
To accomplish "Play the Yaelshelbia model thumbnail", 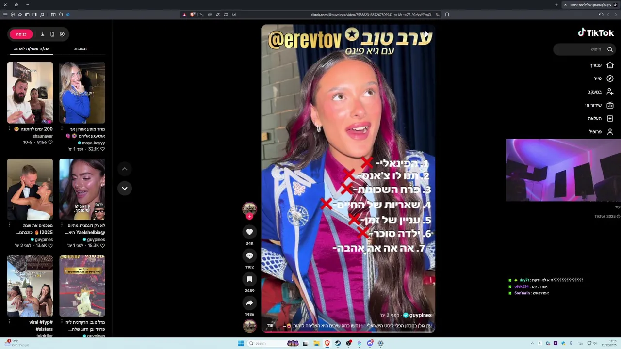I will tap(82, 189).
